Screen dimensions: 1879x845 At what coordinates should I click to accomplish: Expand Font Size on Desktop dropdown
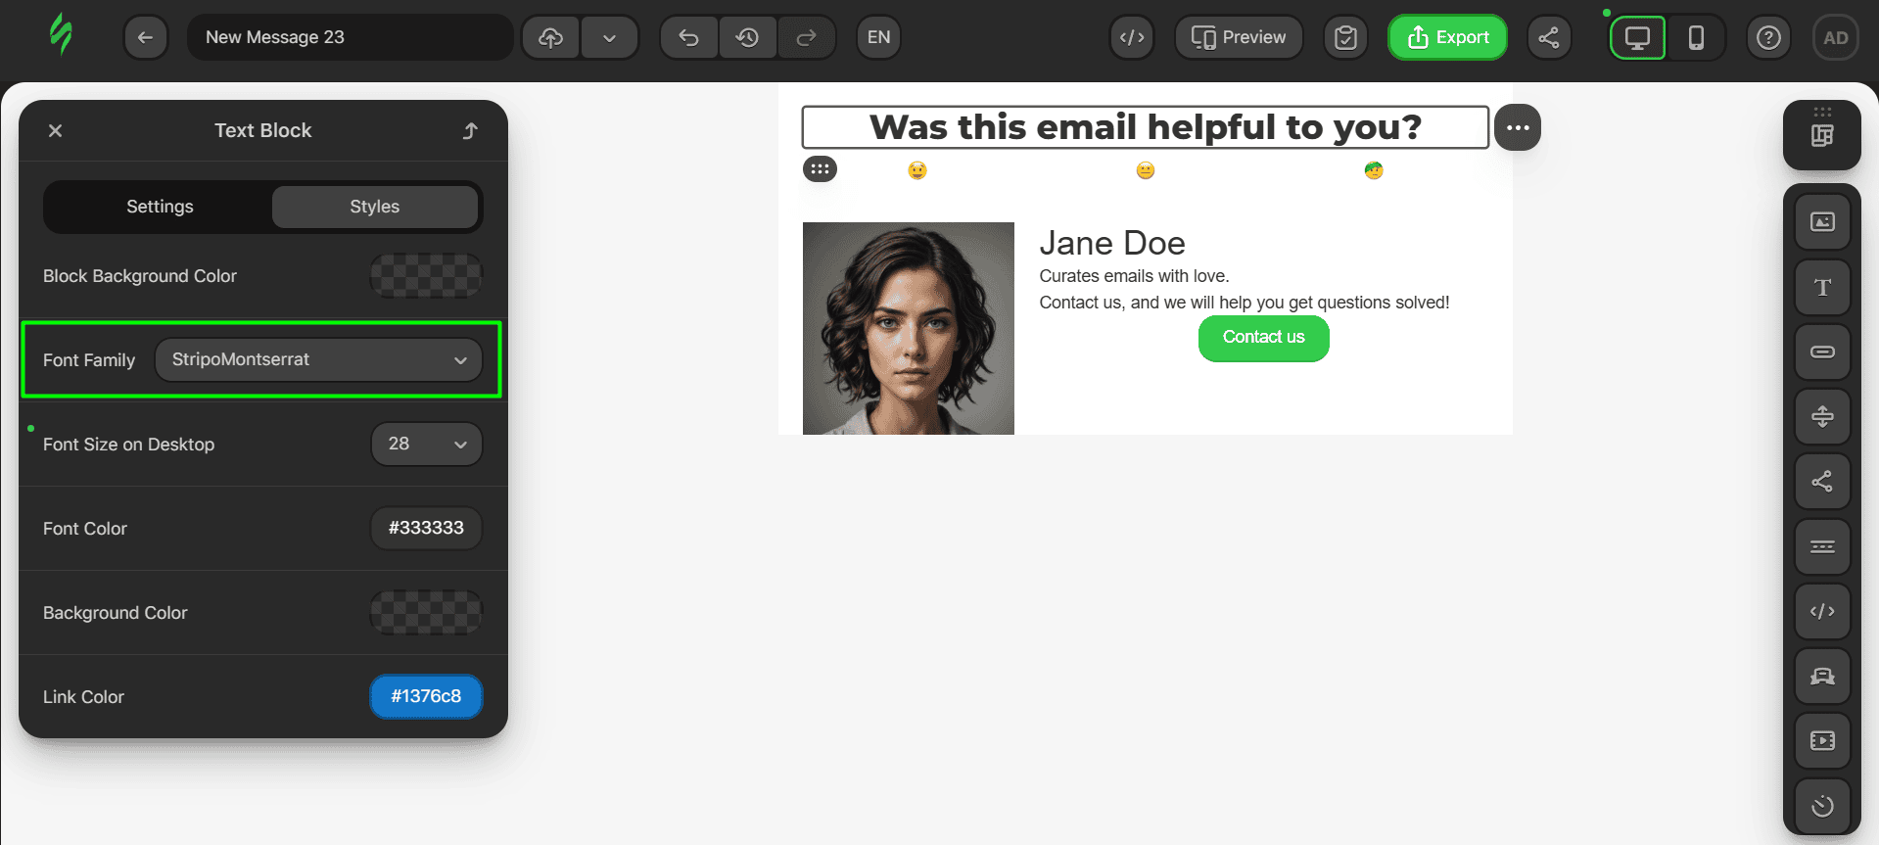(x=427, y=444)
